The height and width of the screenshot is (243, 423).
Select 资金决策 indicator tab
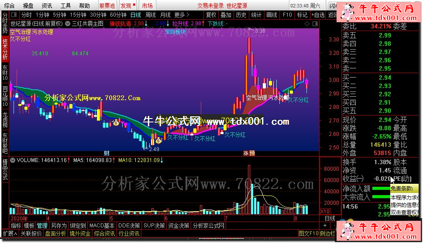click(179, 226)
